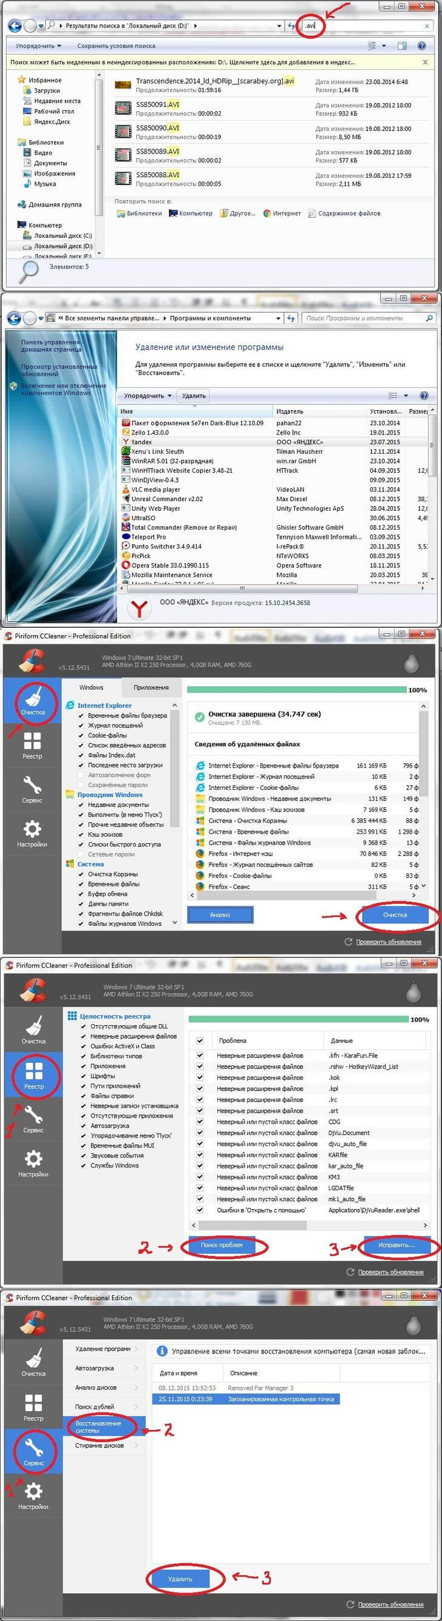Select the Zello 1.43.0.0 program entry
442x1621 pixels.
(x=275, y=433)
